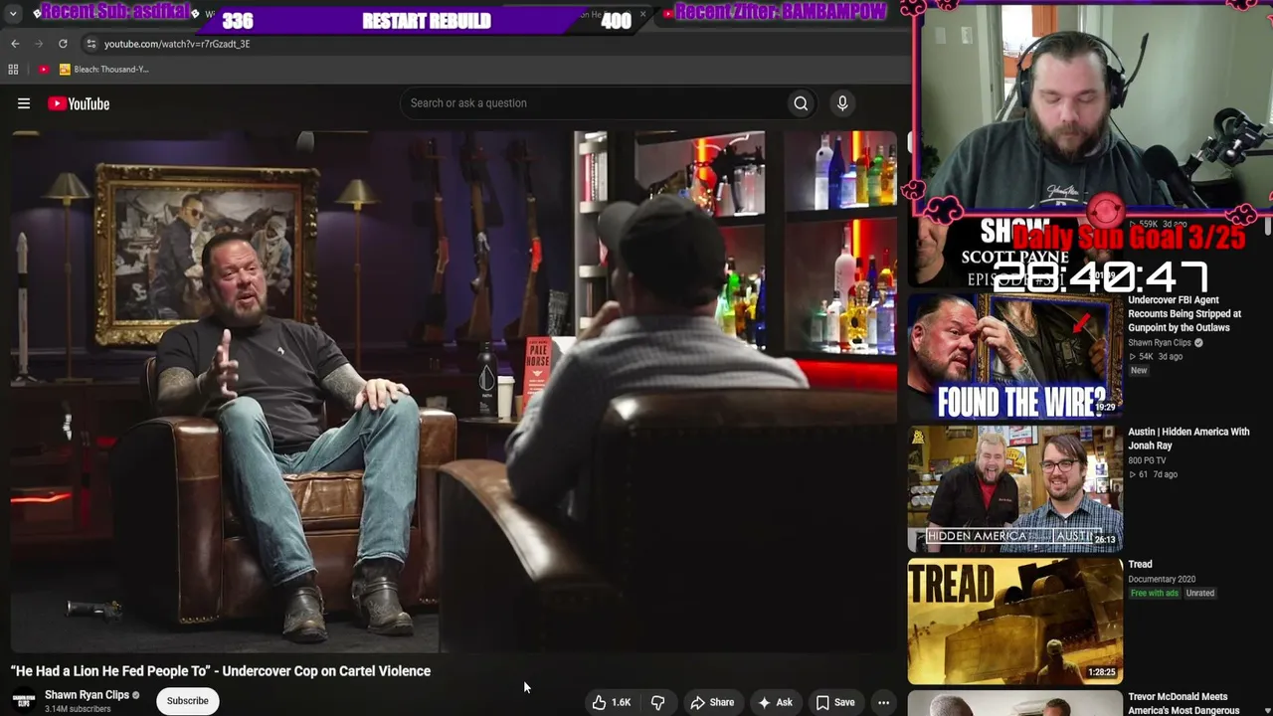1273x716 pixels.
Task: Open the Undercover FBI Agent Recounts video title
Action: coord(1184,314)
